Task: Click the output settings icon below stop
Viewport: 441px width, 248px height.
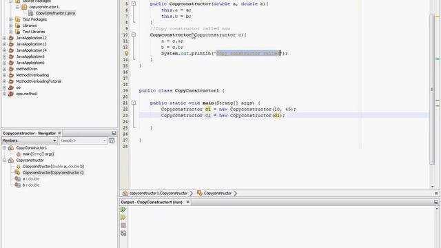Action: (123, 233)
